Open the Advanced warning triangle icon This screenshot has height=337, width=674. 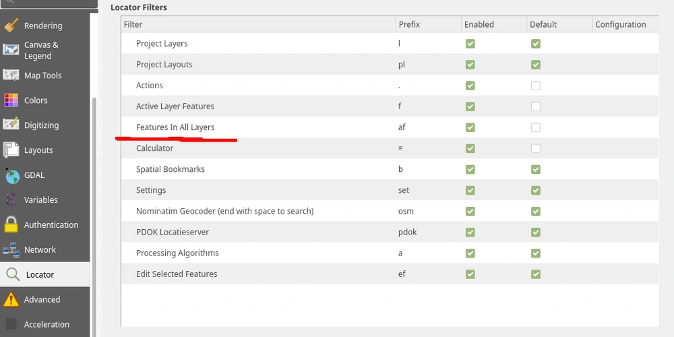click(x=11, y=299)
